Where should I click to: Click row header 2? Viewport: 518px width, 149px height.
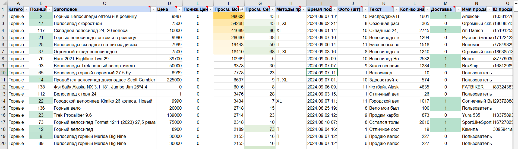pyautogui.click(x=3, y=16)
